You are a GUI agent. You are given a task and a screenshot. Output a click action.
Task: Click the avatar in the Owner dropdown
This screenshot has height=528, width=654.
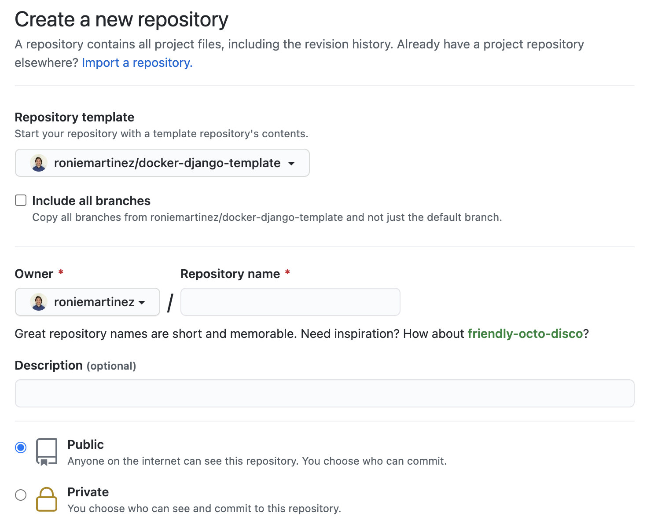point(39,302)
